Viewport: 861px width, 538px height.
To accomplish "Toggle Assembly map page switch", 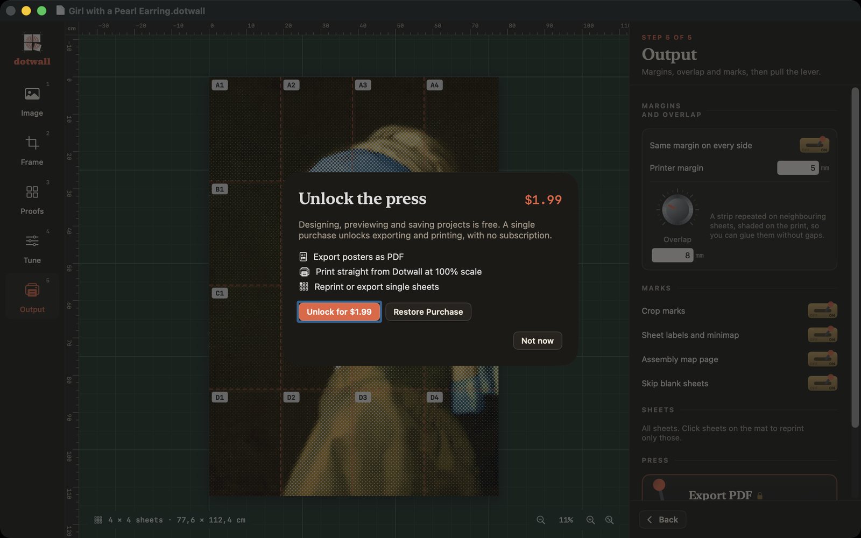I will tap(822, 359).
